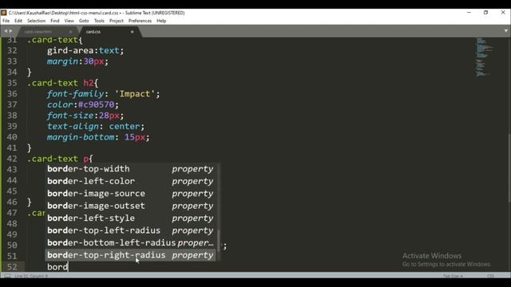The image size is (511, 287).
Task: Click the Sublime Text app icon in title bar
Action: 3,13
